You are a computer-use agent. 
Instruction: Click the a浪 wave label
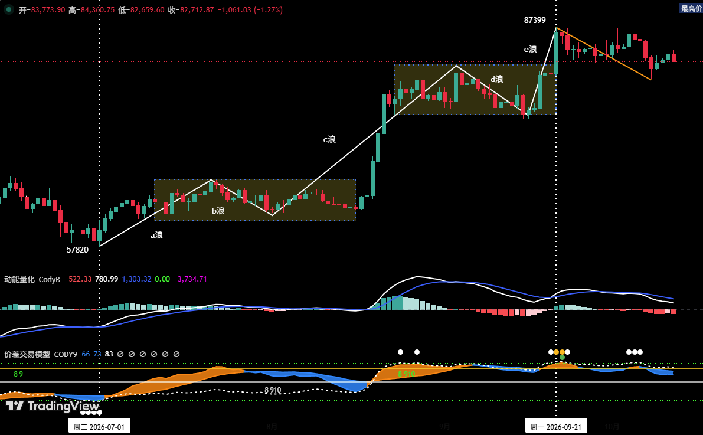156,235
